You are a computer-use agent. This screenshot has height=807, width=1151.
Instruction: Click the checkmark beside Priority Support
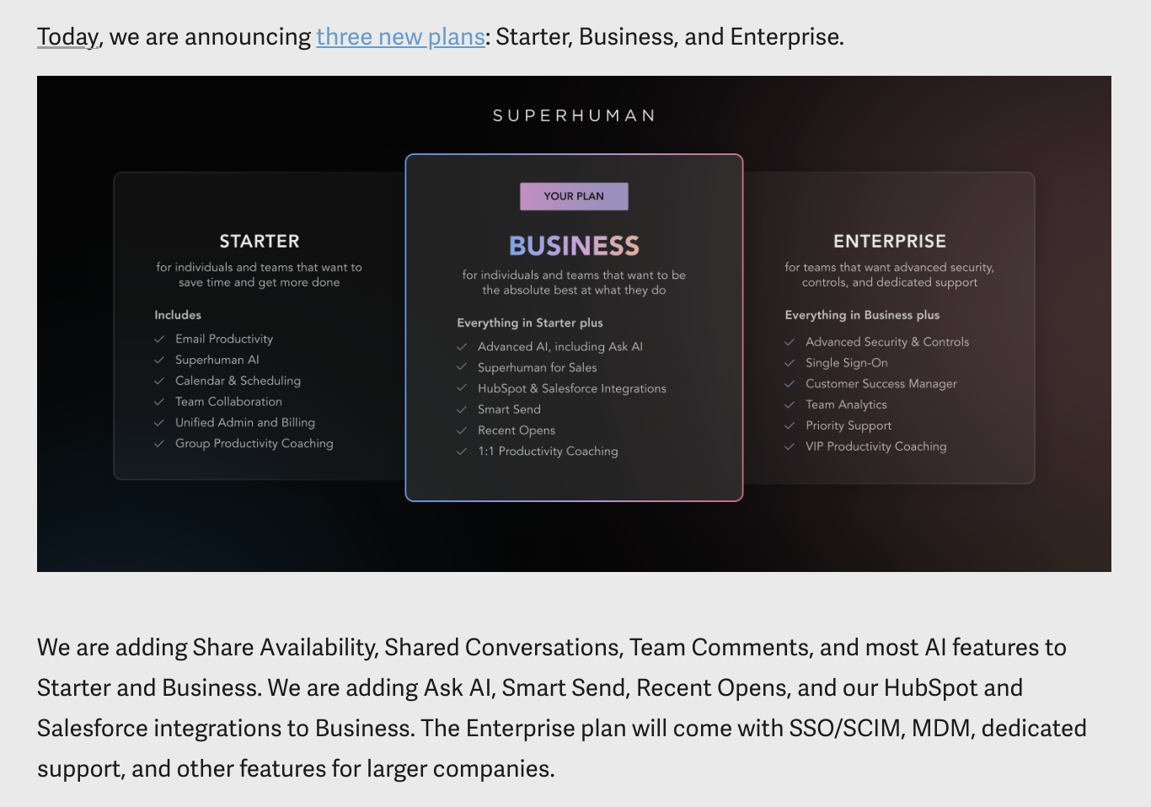[790, 426]
